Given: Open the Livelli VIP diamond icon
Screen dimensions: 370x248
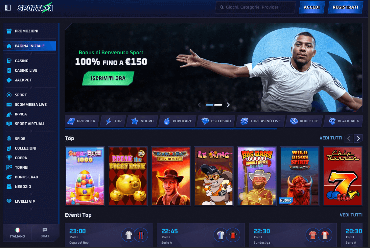Looking at the screenshot, I should (x=9, y=202).
